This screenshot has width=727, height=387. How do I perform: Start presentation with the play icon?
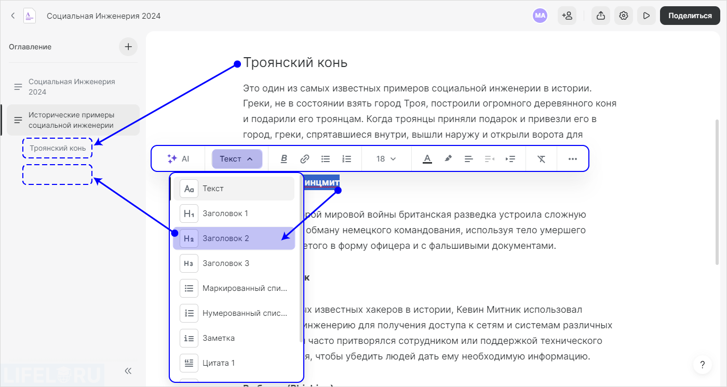[646, 16]
